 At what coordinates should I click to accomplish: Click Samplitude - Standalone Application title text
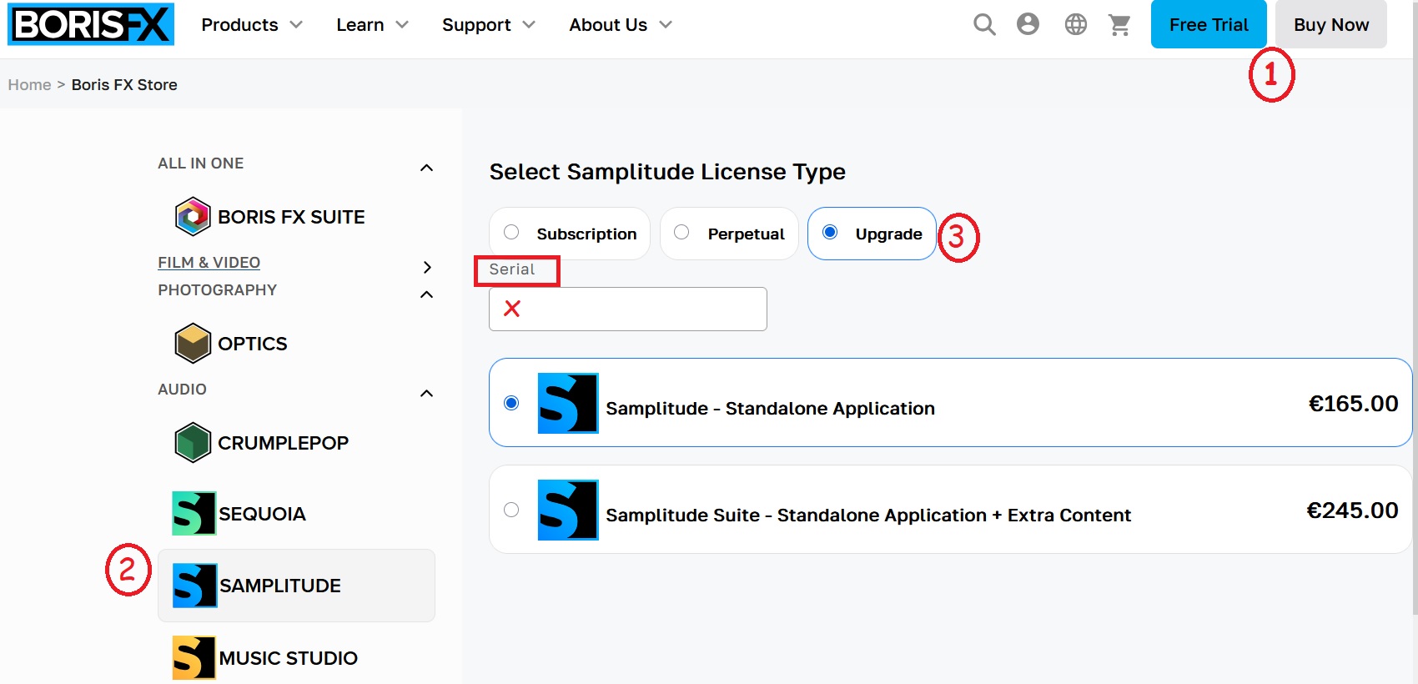[770, 409]
